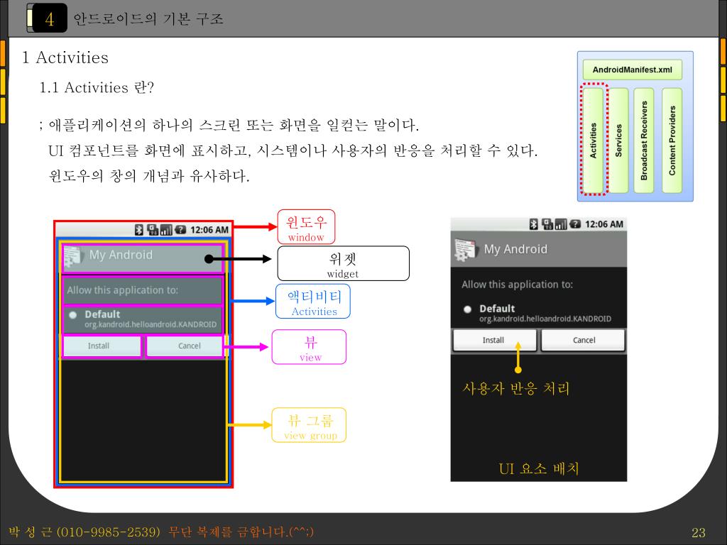727x545 pixels.
Task: Select Default radio button in right phone
Action: 467,309
